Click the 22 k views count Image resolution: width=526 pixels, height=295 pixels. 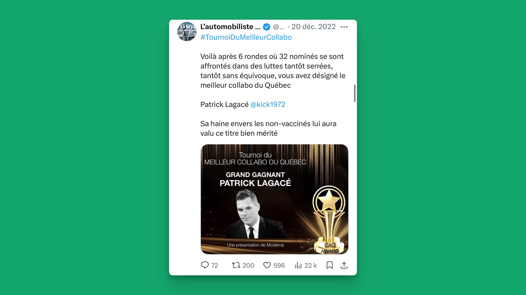(311, 265)
